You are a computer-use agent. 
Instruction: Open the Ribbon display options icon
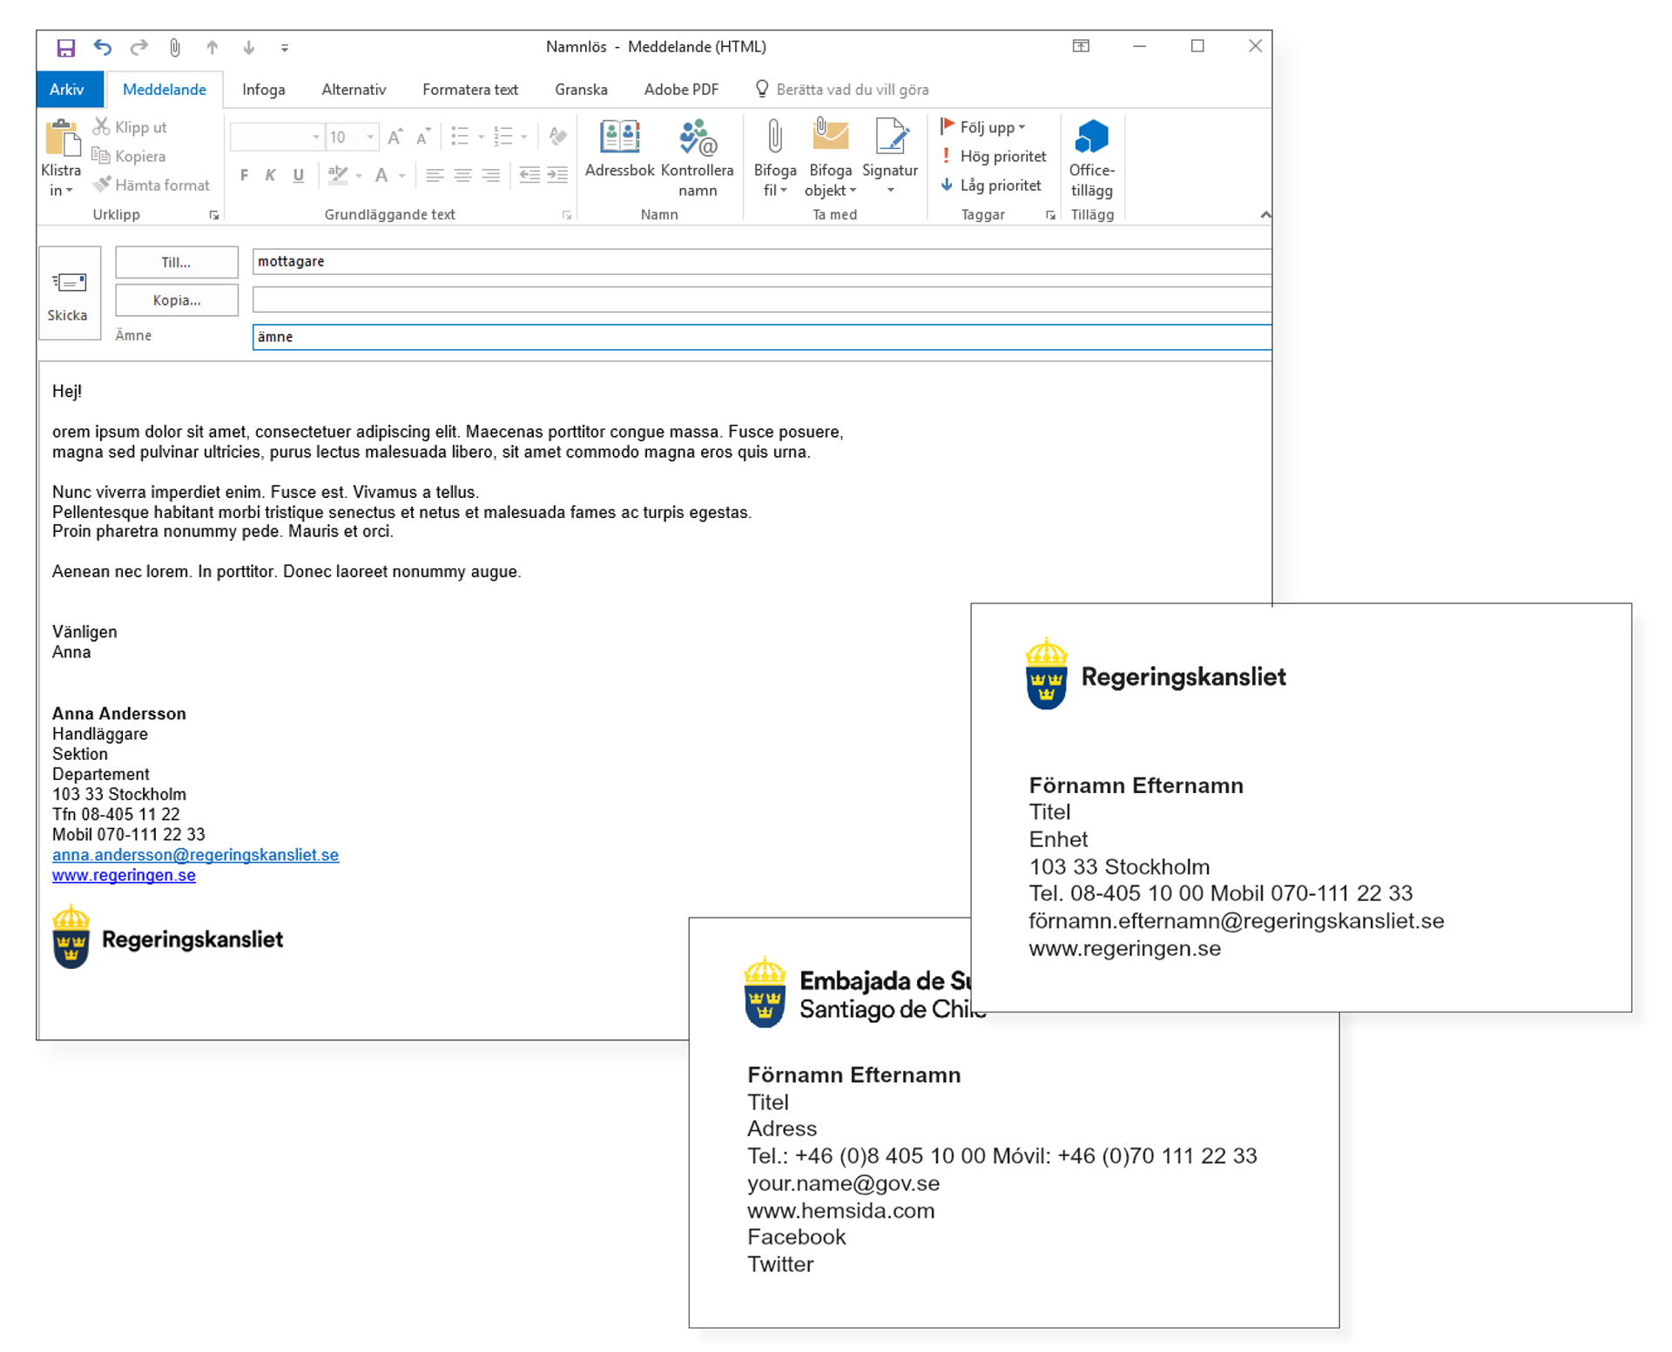click(1081, 46)
